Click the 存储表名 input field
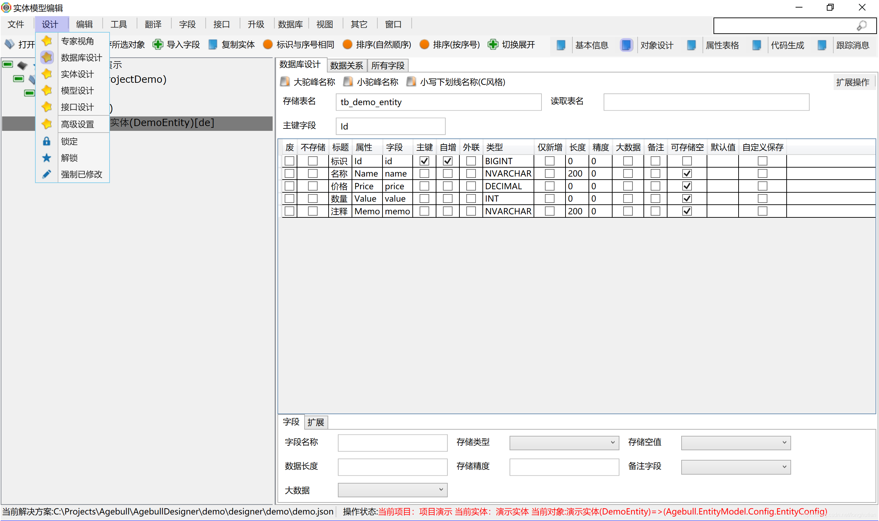Screen dimensions: 879x521 click(438, 102)
